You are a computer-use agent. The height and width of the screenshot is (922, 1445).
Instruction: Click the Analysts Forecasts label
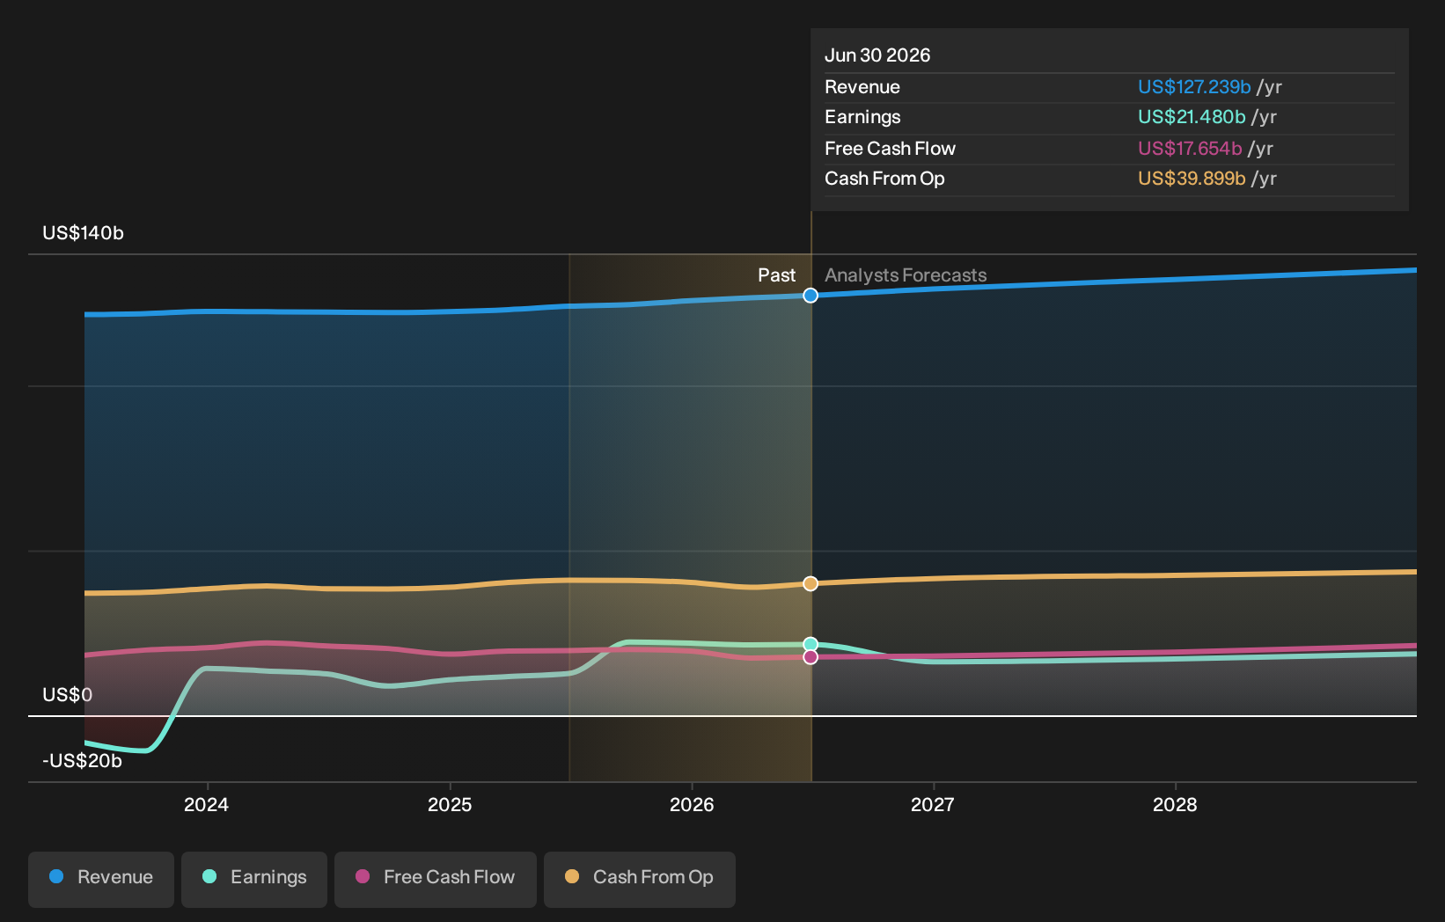906,275
